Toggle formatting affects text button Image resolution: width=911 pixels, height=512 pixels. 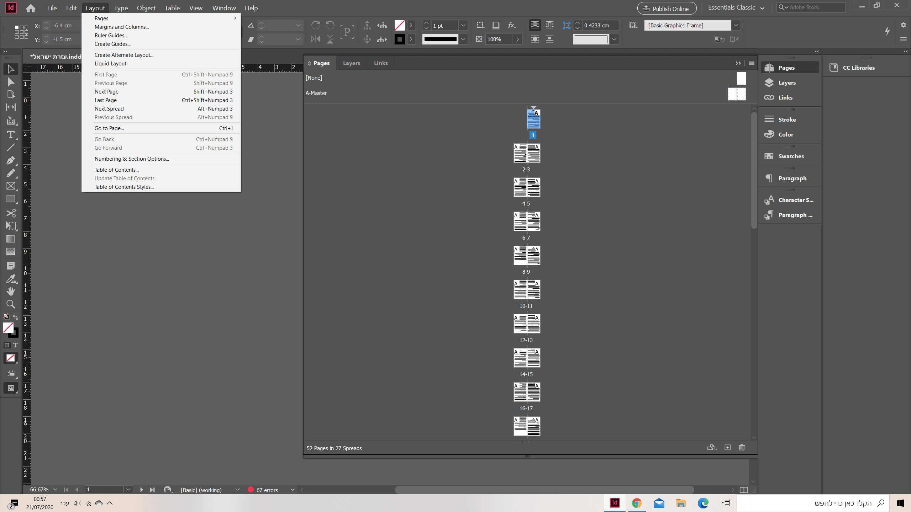click(x=15, y=345)
